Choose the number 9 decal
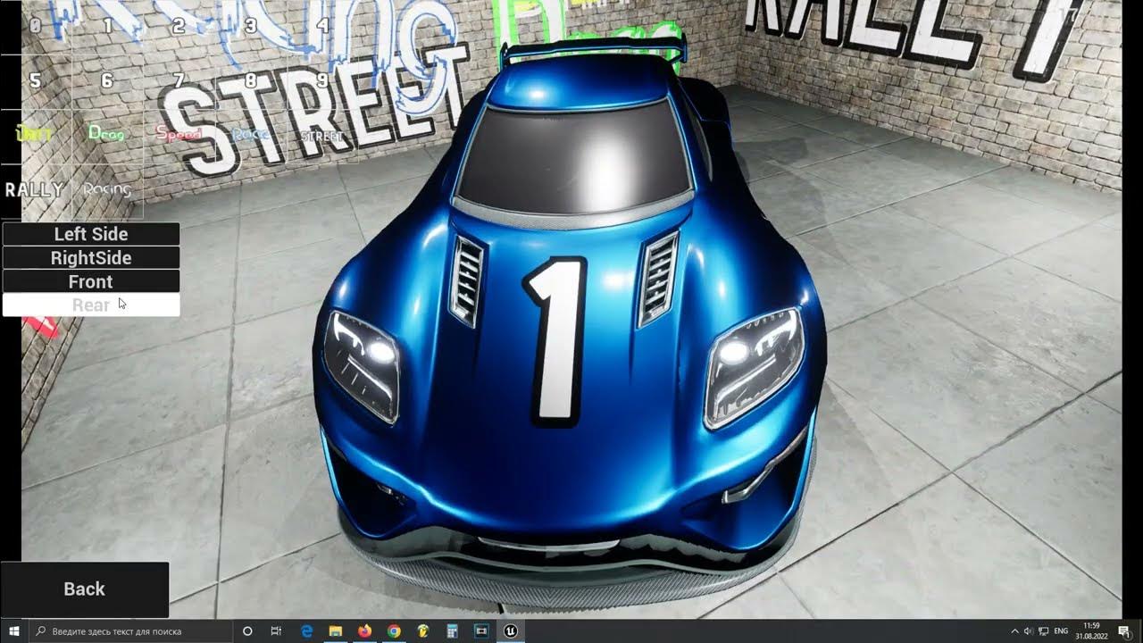This screenshot has width=1143, height=643. [322, 81]
